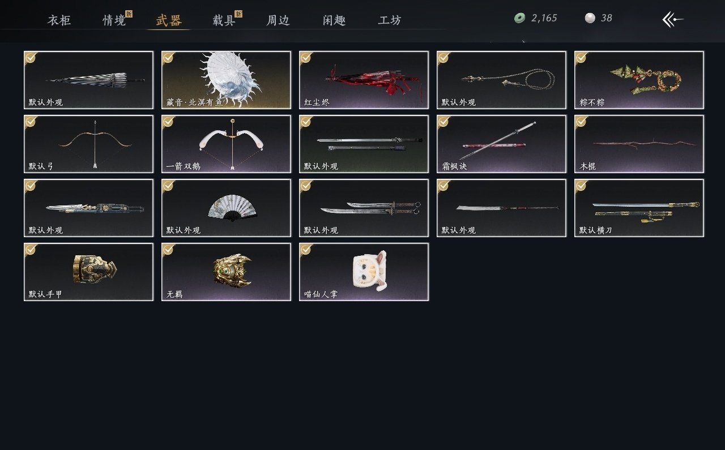The image size is (725, 450).
Task: Switch to the 衣柜 tab
Action: tap(59, 20)
